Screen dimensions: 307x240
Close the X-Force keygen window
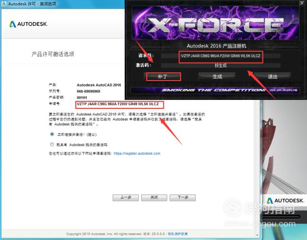coord(302,2)
